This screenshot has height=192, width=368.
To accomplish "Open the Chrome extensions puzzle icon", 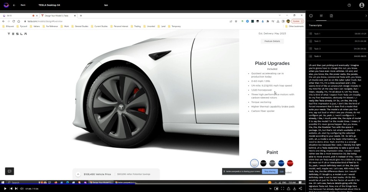I will [268, 21].
